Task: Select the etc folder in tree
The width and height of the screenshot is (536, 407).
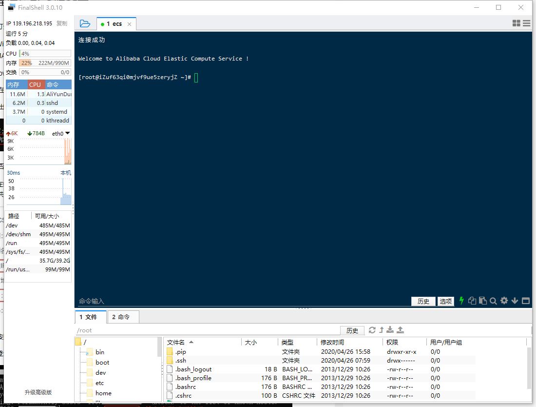Action: pos(99,383)
